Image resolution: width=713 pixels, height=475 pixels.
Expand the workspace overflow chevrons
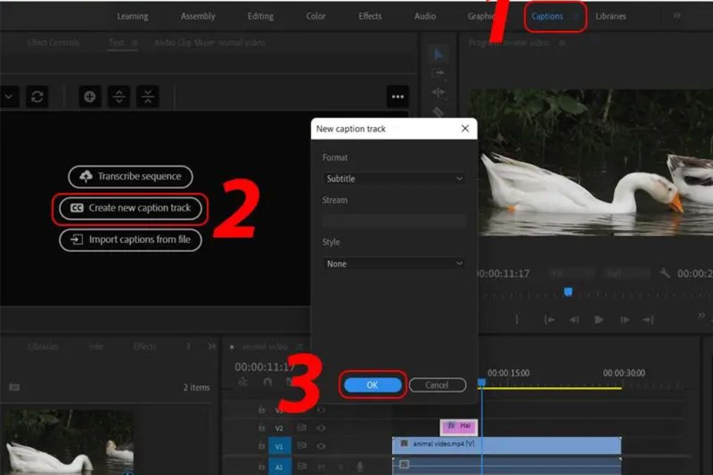coord(676,16)
